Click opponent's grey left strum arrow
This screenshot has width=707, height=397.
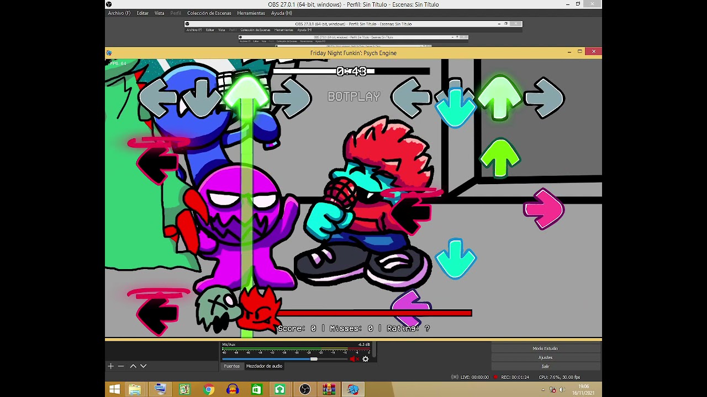[157, 98]
